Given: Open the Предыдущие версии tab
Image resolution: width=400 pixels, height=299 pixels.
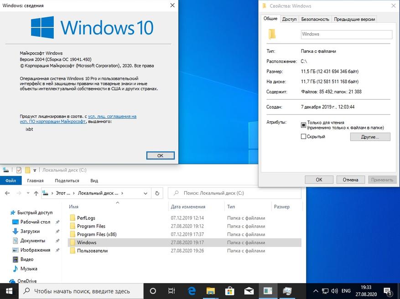Looking at the screenshot, I should click(354, 19).
